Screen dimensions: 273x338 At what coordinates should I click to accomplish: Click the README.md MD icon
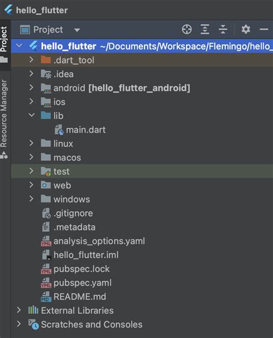(x=46, y=297)
